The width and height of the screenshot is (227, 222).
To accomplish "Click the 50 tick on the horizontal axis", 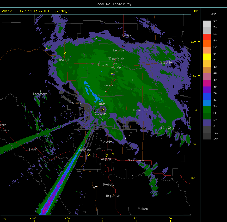I will (x=135, y=218).
